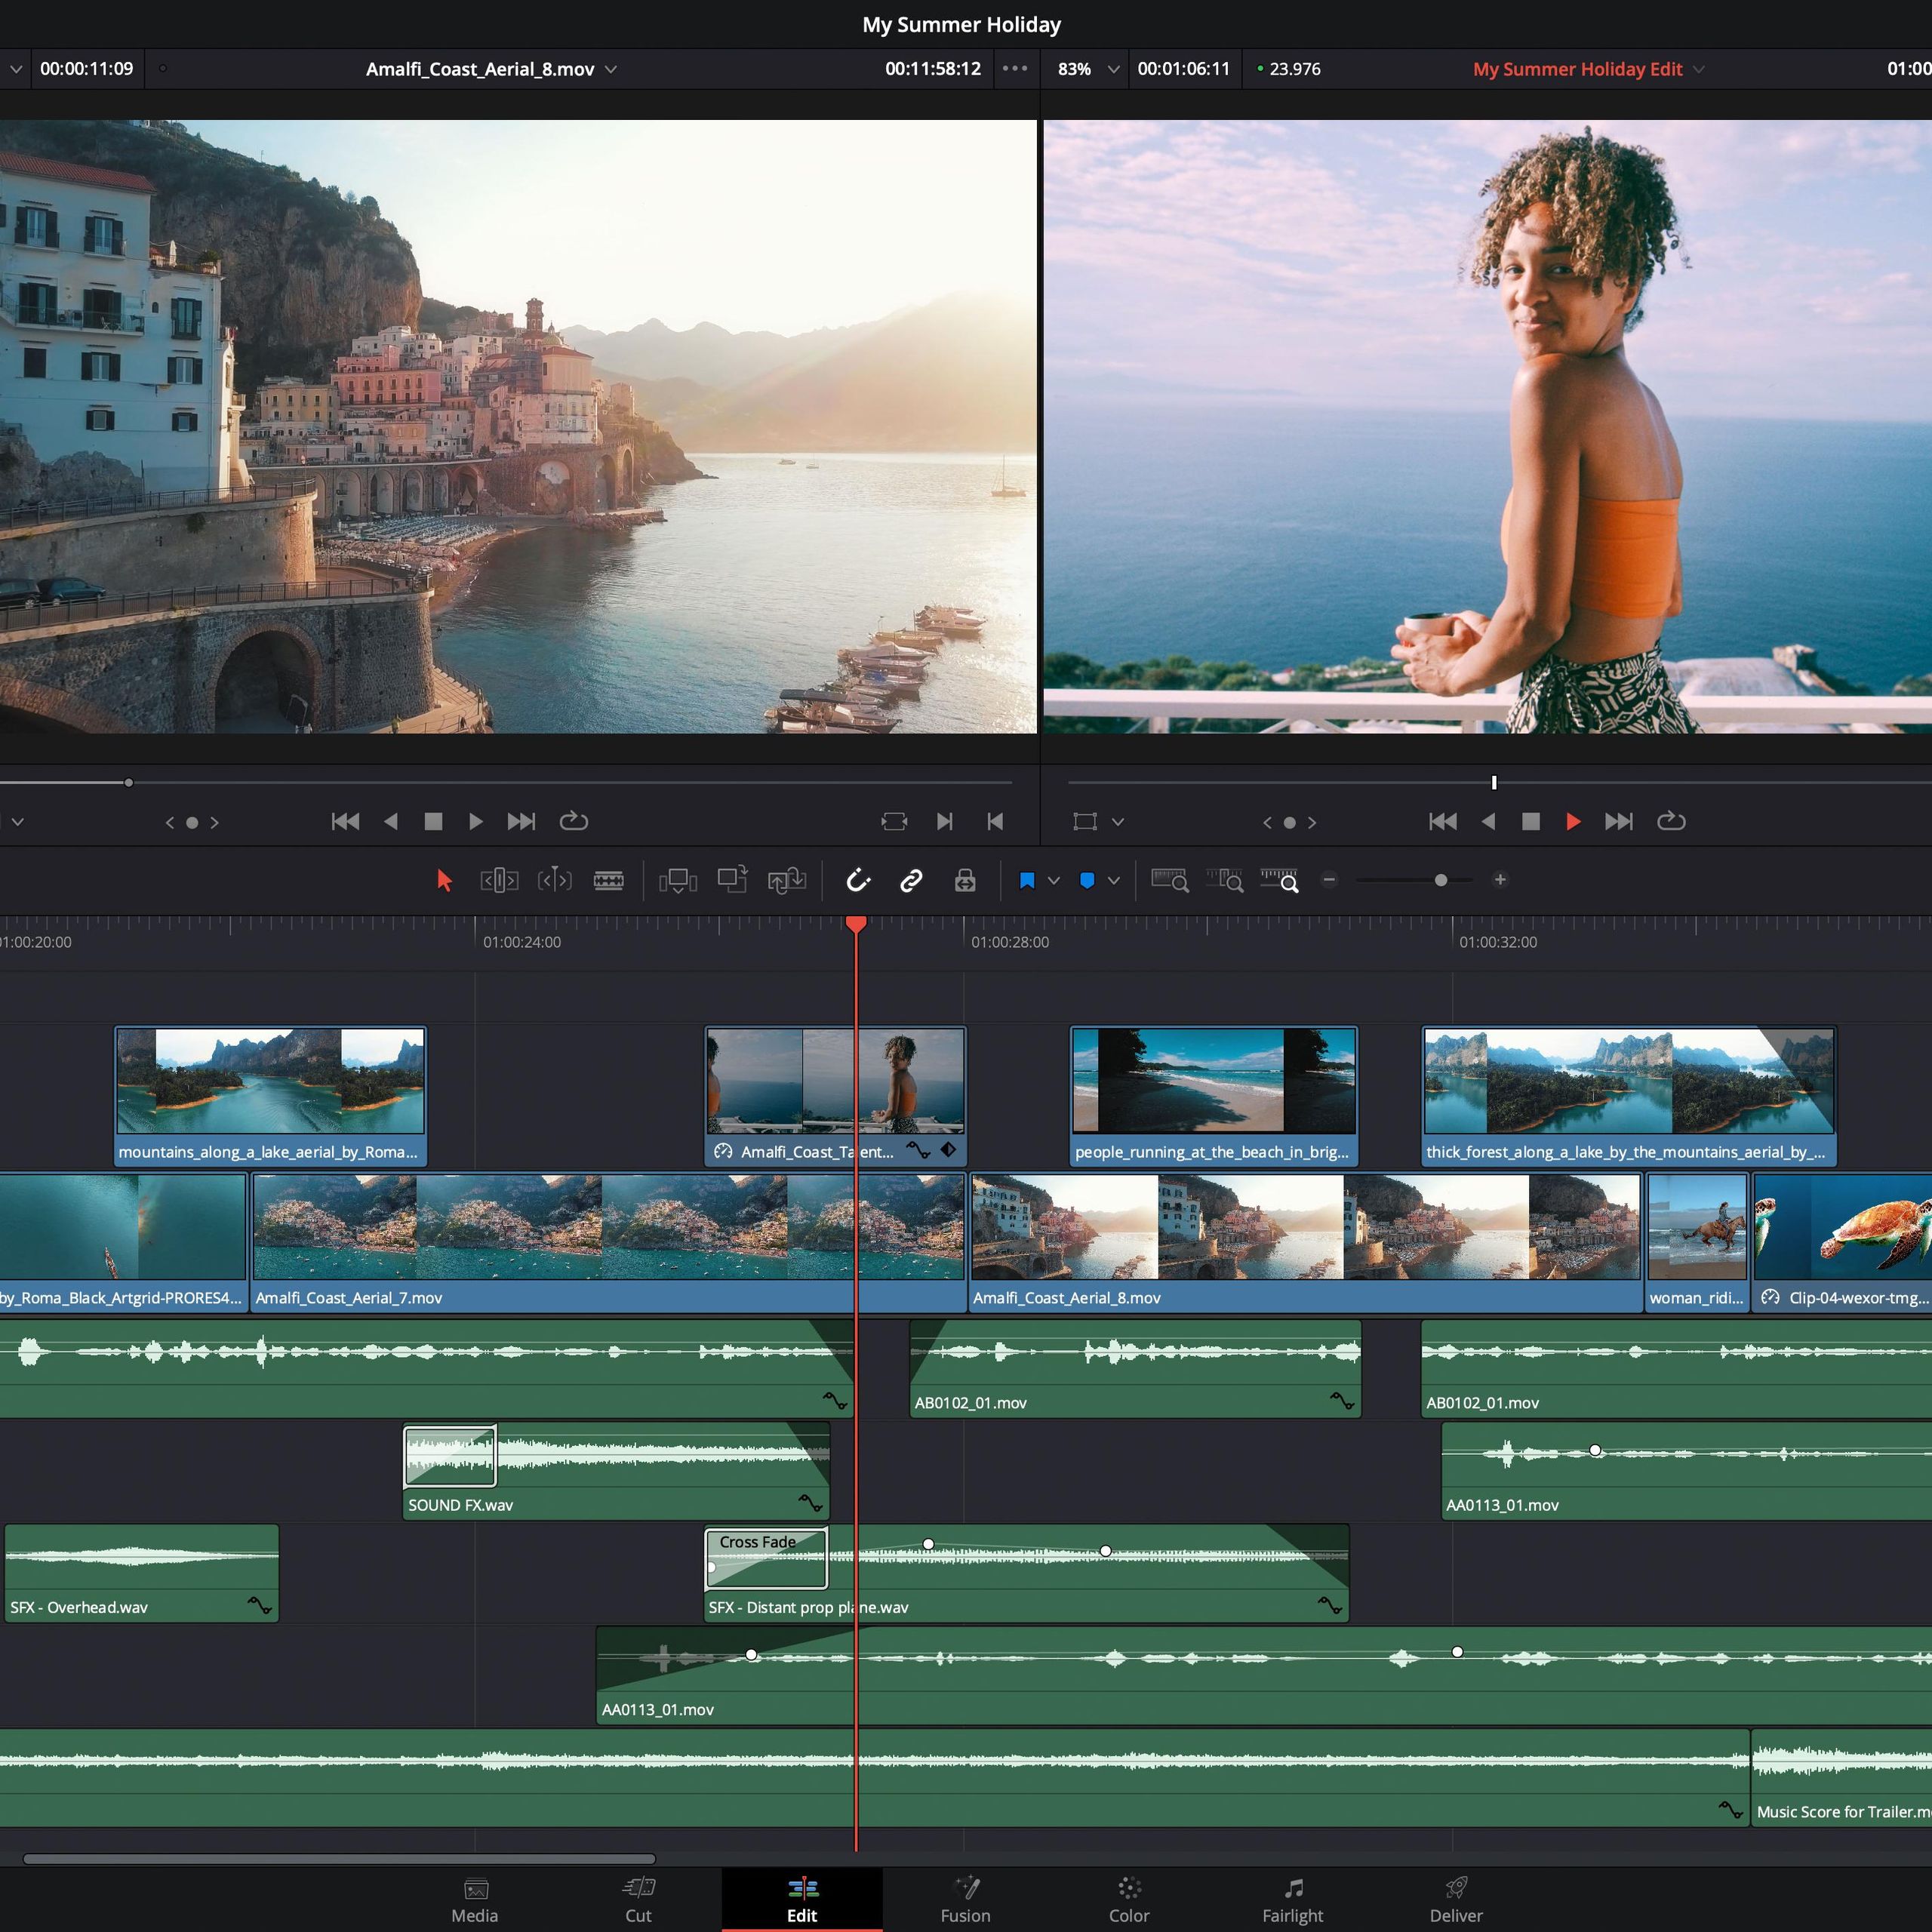1932x1932 pixels.
Task: Select the Selection Mode arrow tool
Action: (444, 880)
